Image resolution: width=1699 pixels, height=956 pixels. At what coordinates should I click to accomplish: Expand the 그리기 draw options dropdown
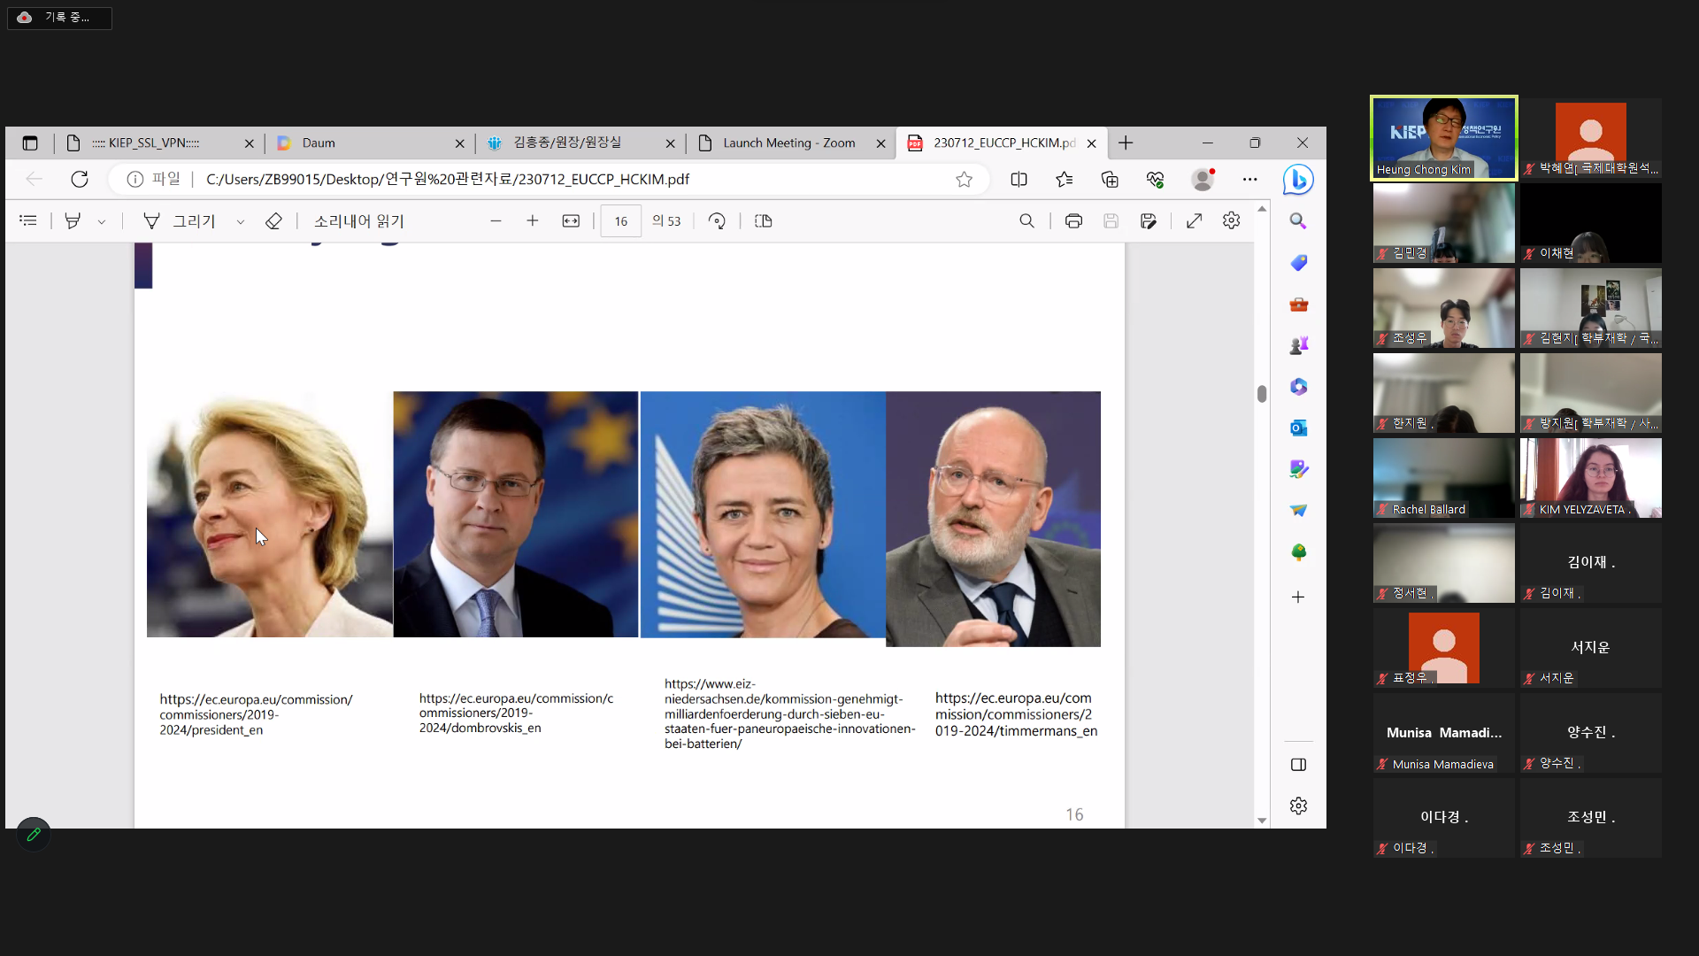240,221
